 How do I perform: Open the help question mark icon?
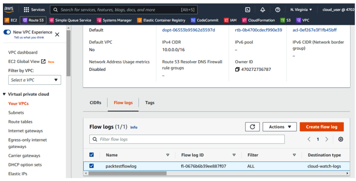[278, 10]
